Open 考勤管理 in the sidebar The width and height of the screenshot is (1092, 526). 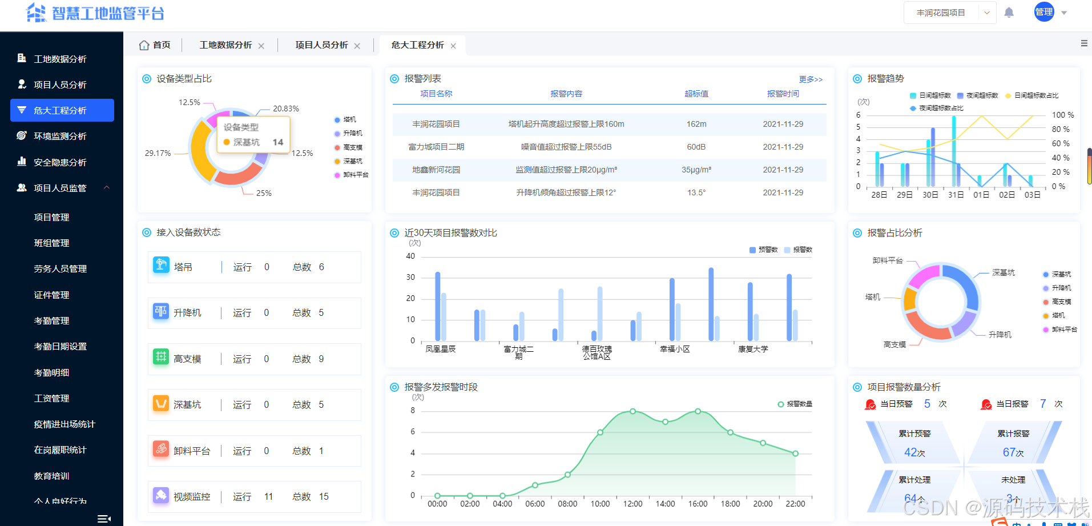coord(51,320)
